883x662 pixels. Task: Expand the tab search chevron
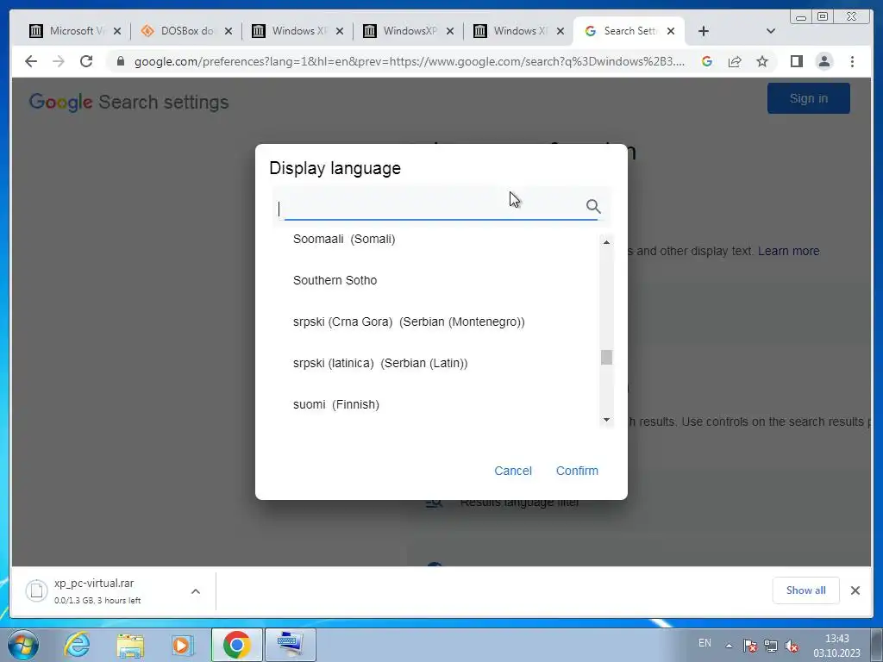point(771,31)
